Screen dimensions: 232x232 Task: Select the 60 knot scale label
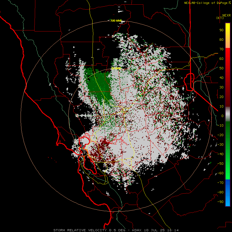click(221, 59)
